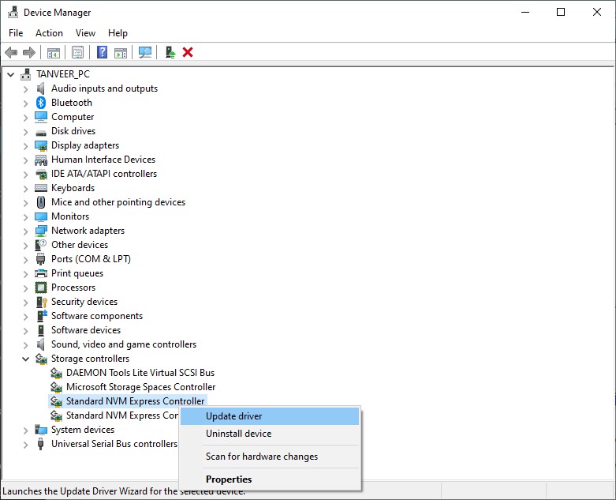Click the Back arrow toolbar icon

click(11, 52)
